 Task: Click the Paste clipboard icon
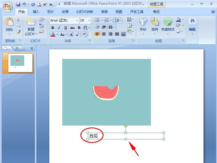(x=9, y=23)
